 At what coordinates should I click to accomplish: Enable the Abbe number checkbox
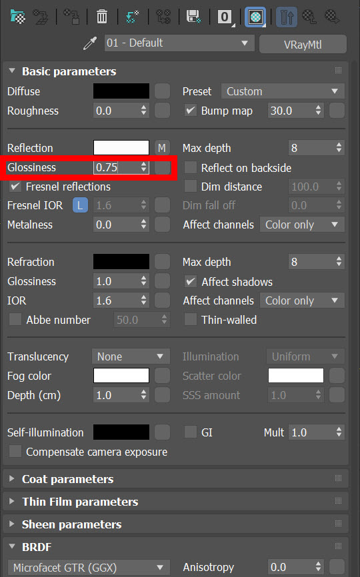(15, 319)
